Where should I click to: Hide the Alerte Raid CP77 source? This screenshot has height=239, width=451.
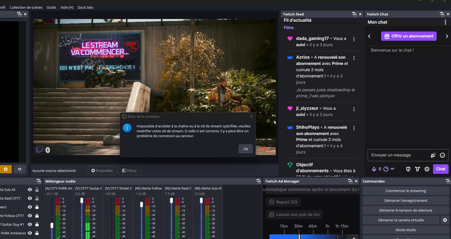[30, 198]
